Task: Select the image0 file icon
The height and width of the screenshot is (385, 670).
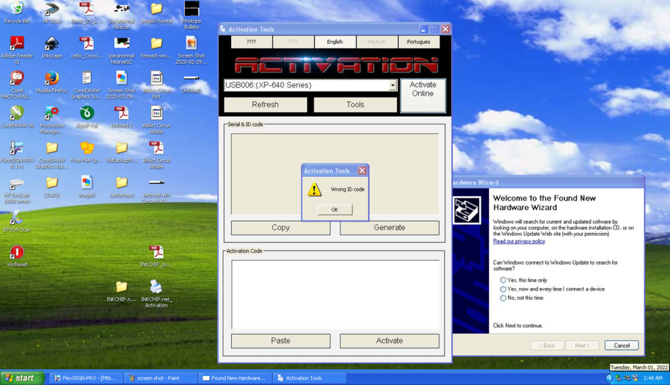Action: tap(86, 187)
